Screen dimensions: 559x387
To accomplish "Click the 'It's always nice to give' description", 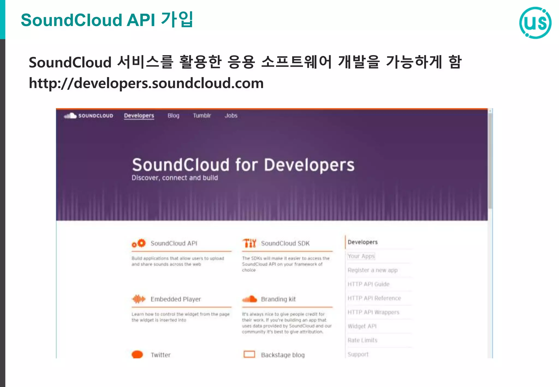I will click(x=287, y=323).
